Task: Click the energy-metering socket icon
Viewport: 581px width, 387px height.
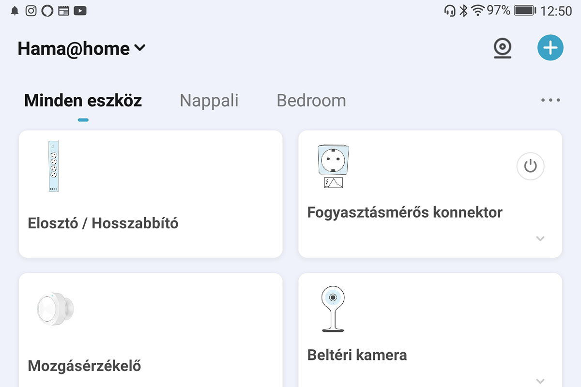Action: (333, 166)
